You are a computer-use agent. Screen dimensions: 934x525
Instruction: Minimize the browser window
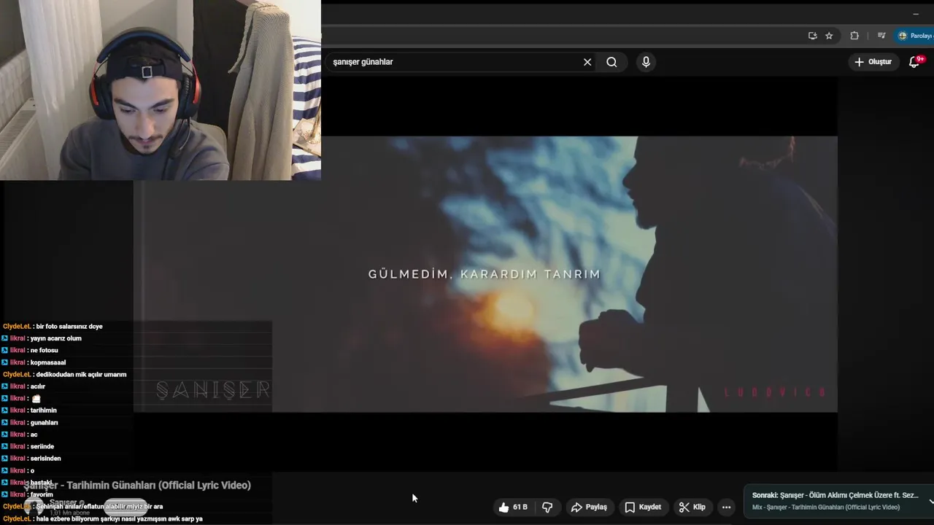tap(915, 14)
